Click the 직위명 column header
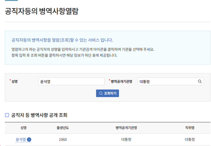 190,128
